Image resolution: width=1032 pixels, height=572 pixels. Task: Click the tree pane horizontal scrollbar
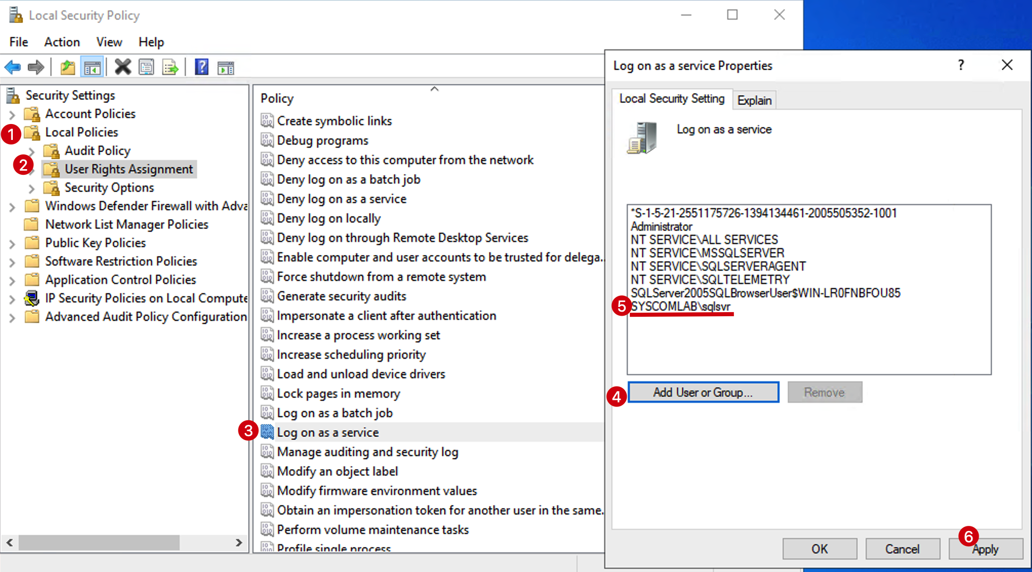pos(124,542)
